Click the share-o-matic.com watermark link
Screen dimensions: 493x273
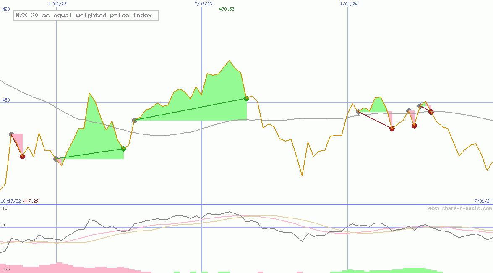pos(459,208)
